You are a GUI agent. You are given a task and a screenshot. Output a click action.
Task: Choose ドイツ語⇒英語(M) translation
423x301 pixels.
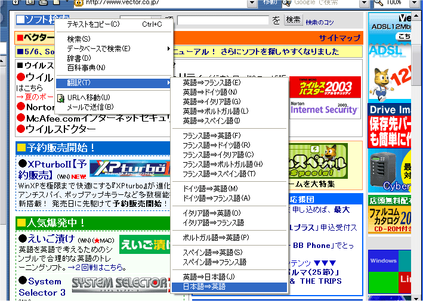[x=229, y=188]
